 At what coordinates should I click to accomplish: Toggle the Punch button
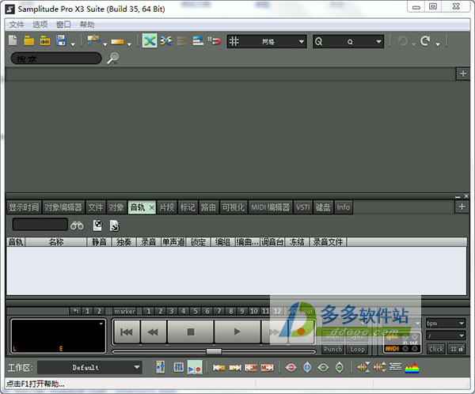coord(332,349)
